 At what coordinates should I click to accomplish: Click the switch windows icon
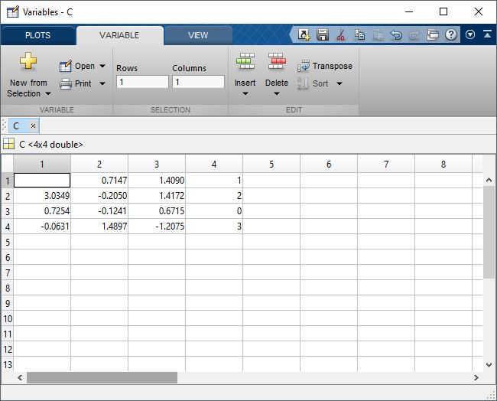click(433, 35)
